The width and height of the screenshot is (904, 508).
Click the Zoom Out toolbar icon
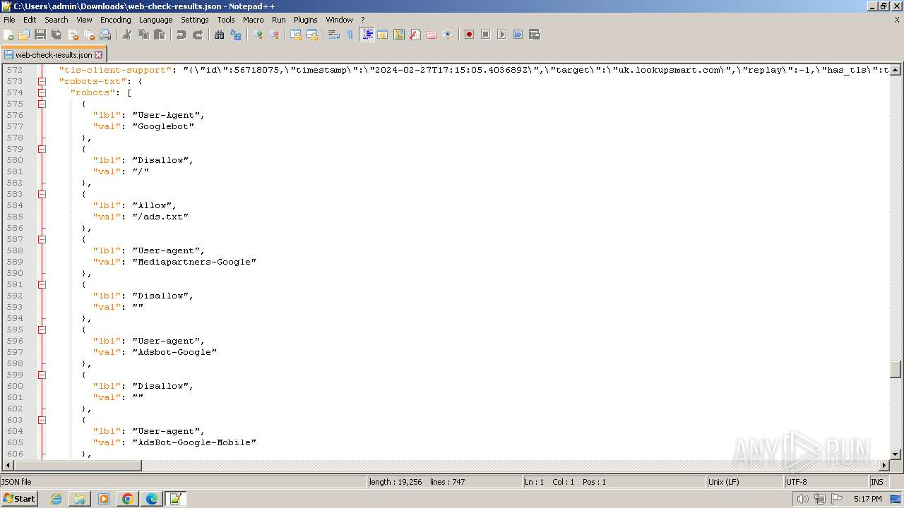[x=274, y=35]
